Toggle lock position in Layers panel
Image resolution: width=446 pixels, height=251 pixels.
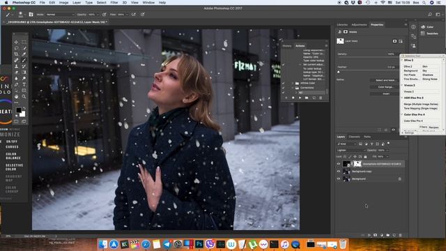355,156
